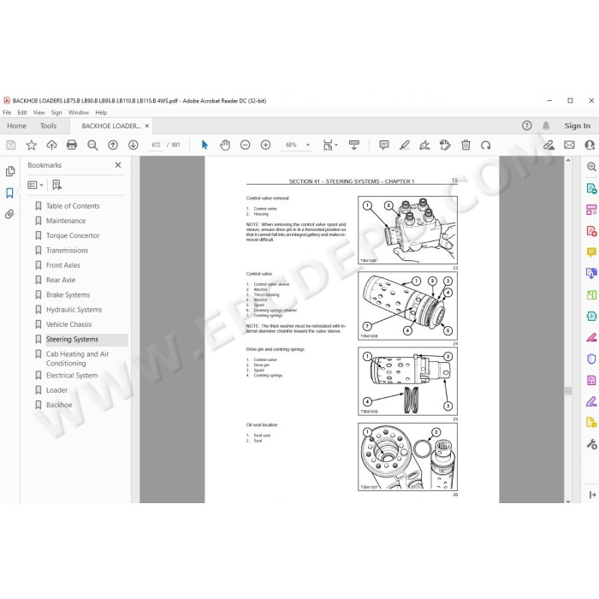Click the Save file icon
Screen dimensions: 599x599
11,145
